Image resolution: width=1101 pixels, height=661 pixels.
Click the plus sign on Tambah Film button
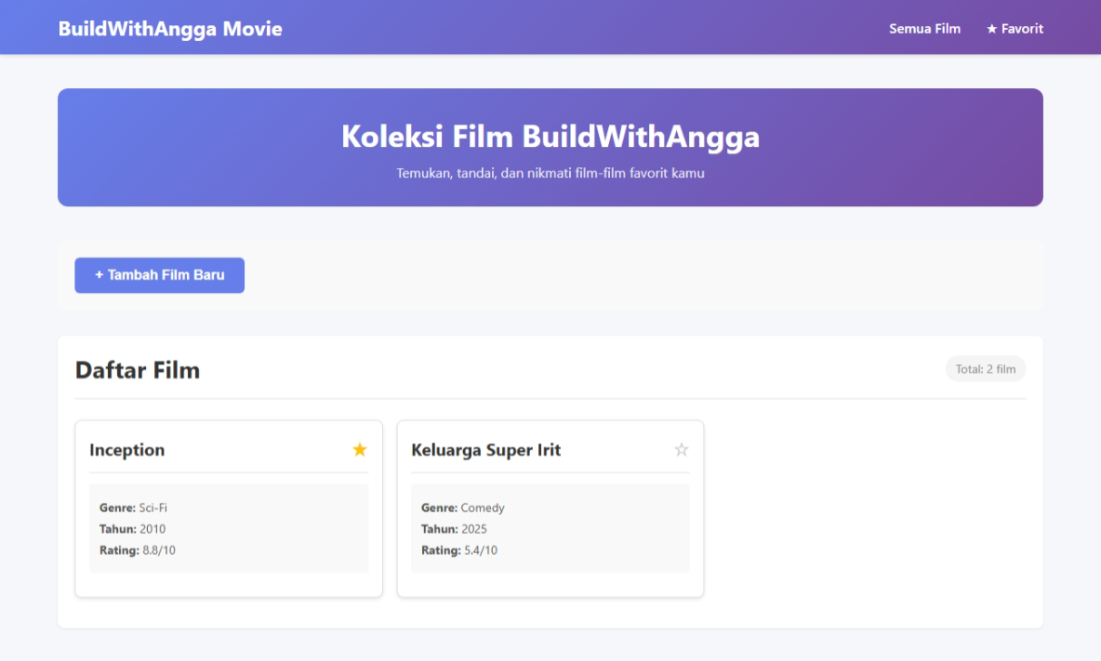click(99, 275)
